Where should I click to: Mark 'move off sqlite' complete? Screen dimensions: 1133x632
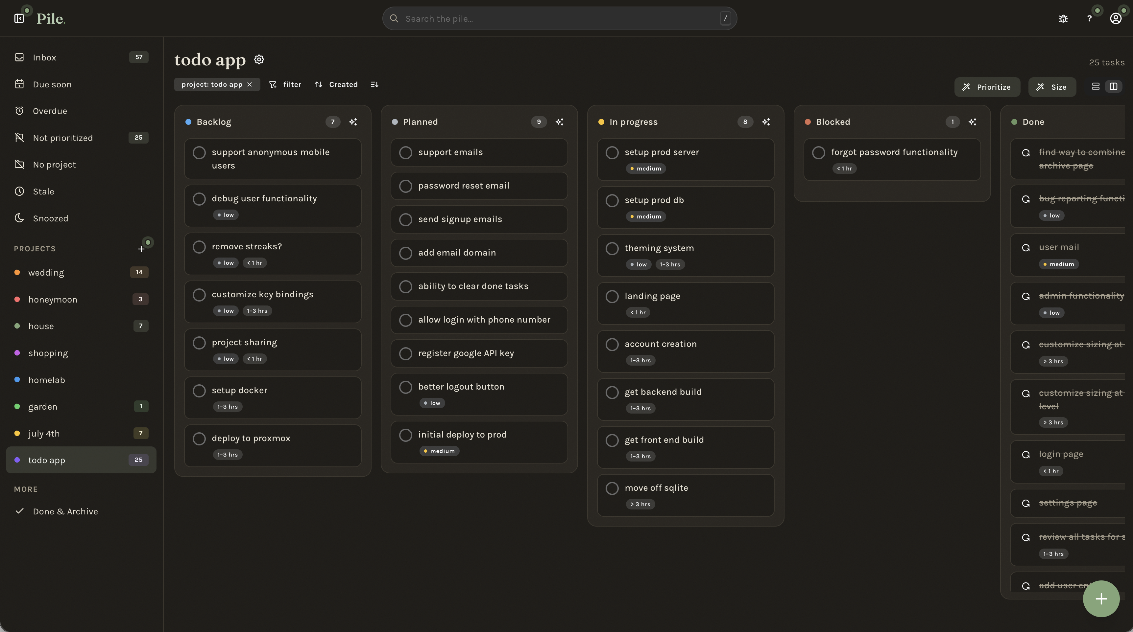coord(612,488)
